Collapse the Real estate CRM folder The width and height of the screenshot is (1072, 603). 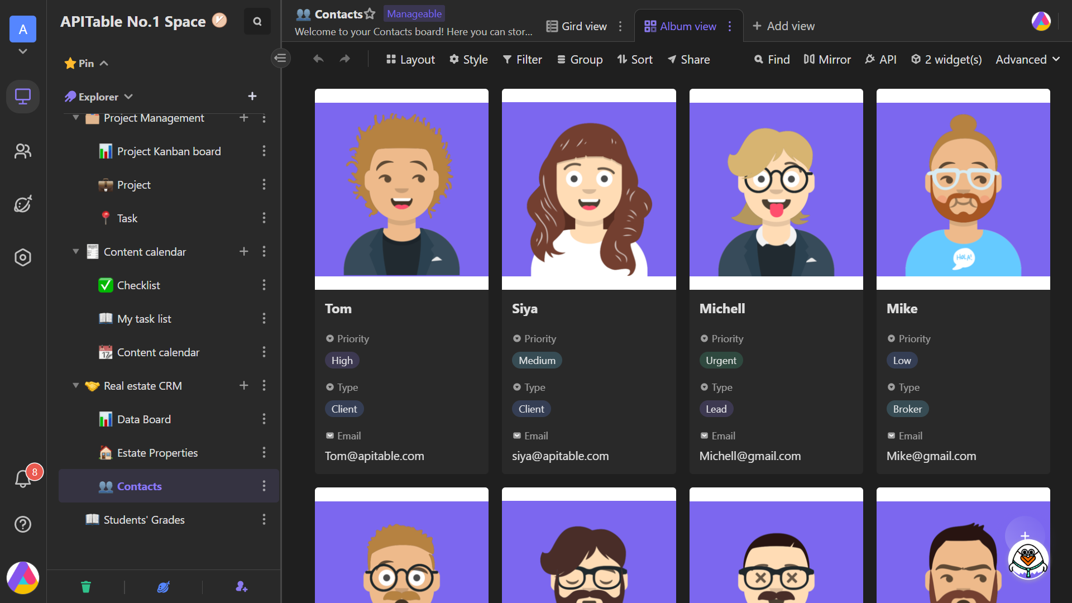75,386
